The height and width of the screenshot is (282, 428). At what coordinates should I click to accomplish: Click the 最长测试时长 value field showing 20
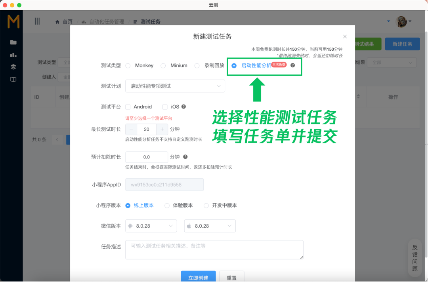tap(147, 129)
